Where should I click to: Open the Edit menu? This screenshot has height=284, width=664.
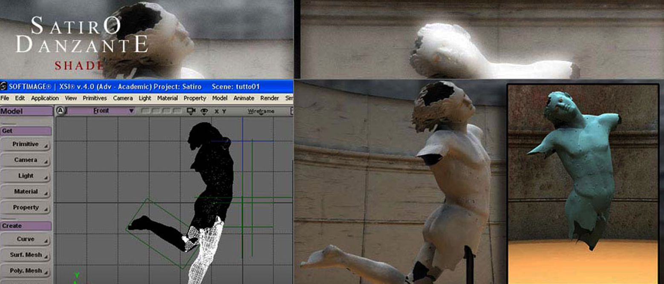[x=20, y=98]
